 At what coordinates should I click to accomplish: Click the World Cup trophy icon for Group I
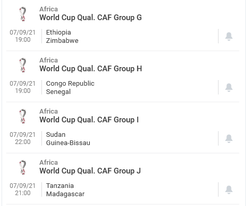[23, 116]
